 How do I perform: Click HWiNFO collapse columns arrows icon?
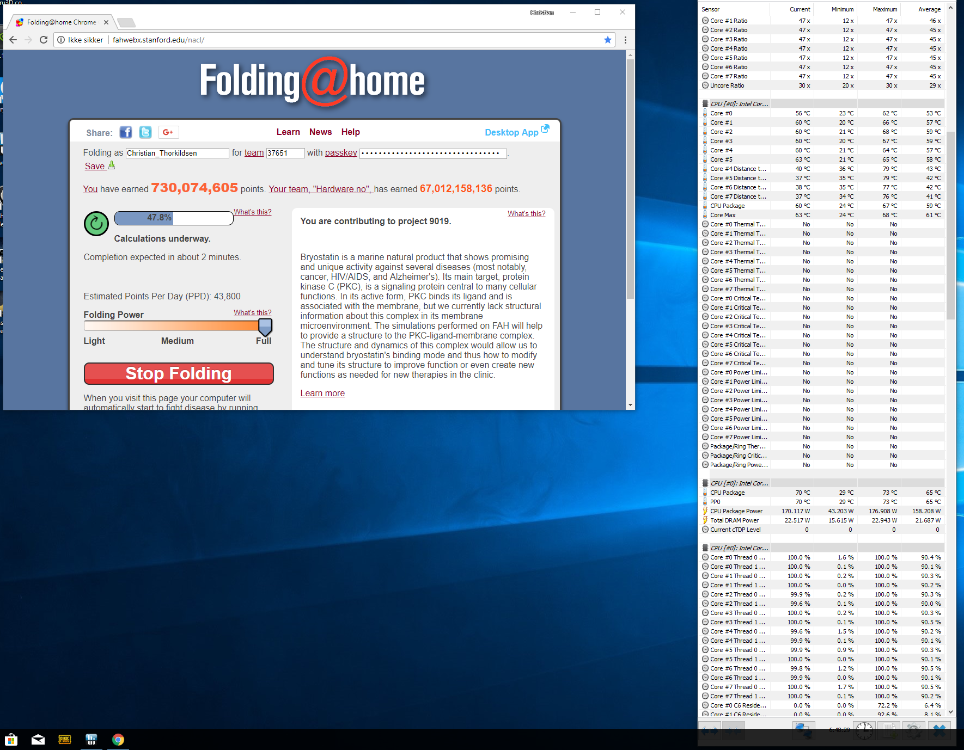point(733,730)
